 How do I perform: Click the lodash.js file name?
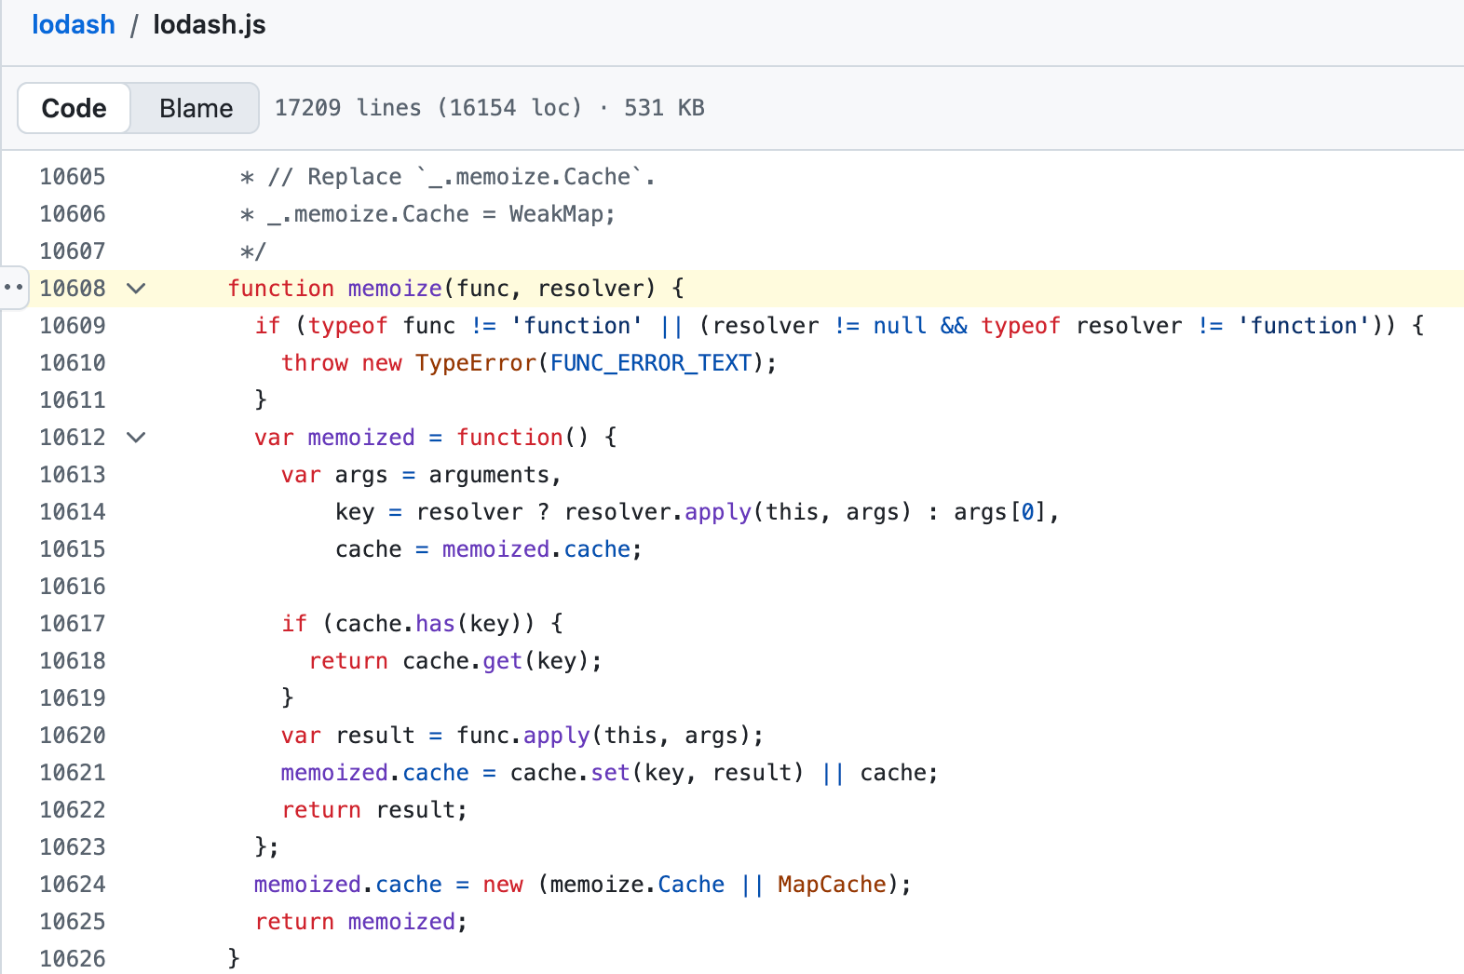210,24
